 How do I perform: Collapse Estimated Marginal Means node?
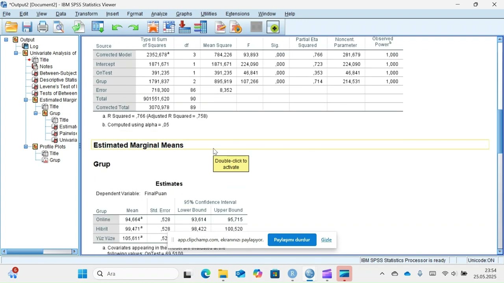[26, 100]
